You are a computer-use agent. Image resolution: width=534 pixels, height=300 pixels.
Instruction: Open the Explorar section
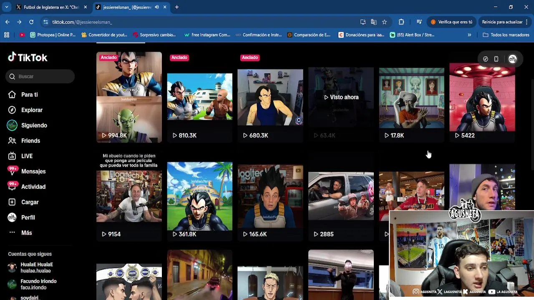[32, 110]
